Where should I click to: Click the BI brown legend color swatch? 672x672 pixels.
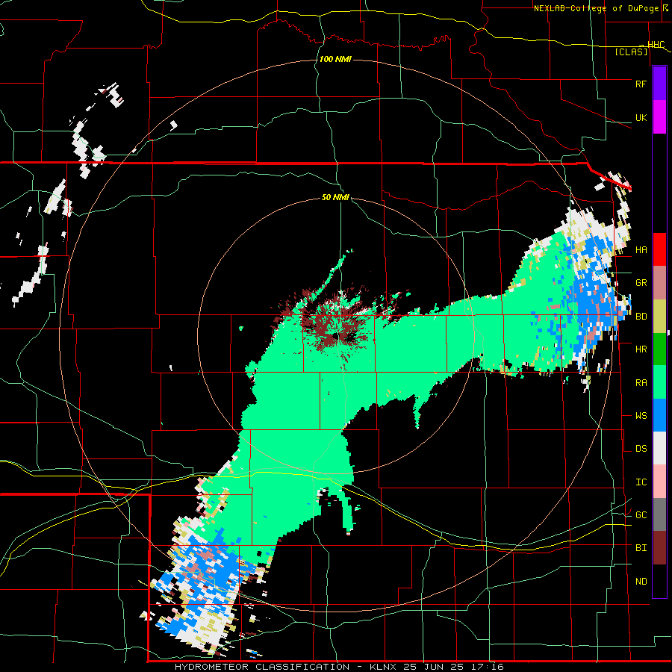pyautogui.click(x=659, y=548)
